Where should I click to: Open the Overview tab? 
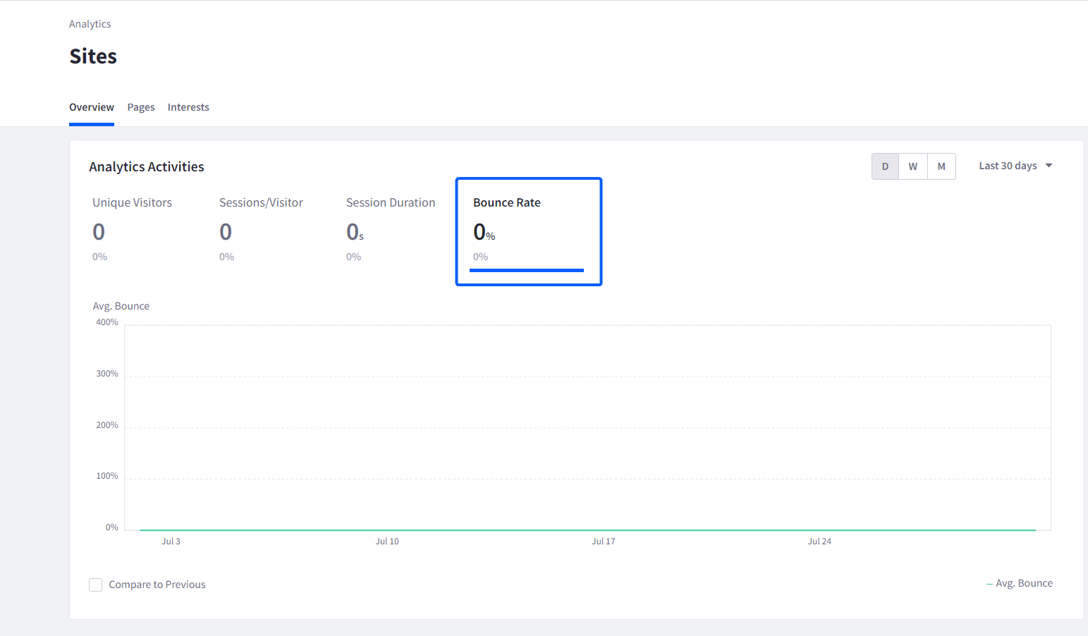pos(92,107)
